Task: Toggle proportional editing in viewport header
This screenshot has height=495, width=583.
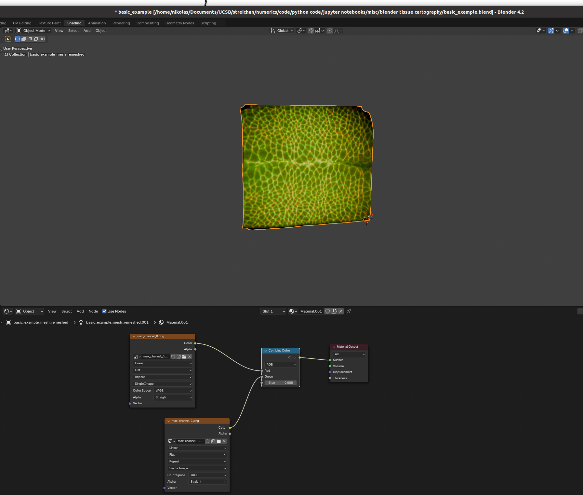Action: 330,31
